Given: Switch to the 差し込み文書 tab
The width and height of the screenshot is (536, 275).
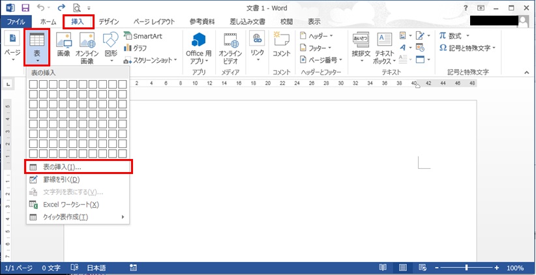Looking at the screenshot, I should [x=248, y=22].
